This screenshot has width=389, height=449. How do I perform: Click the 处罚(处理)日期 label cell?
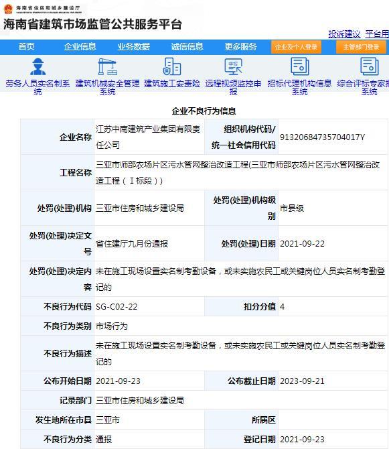point(242,244)
